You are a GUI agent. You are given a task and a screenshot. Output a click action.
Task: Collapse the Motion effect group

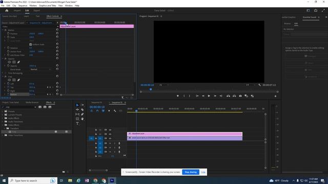(x=3, y=30)
